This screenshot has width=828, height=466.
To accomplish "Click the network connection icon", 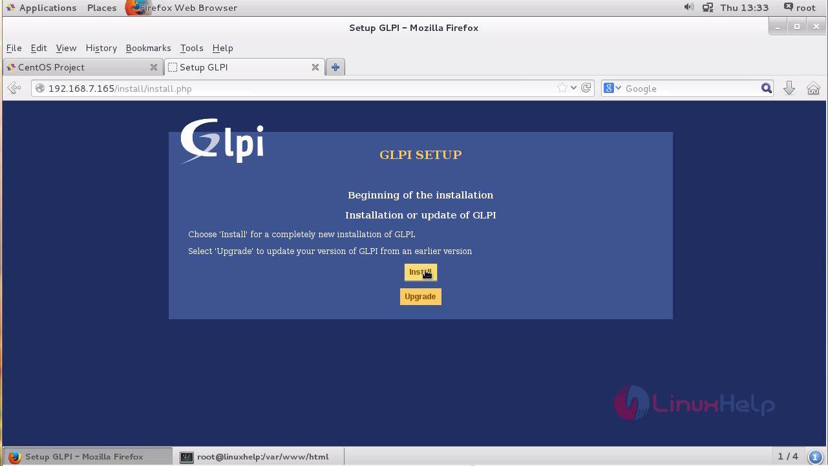I will 708,8.
